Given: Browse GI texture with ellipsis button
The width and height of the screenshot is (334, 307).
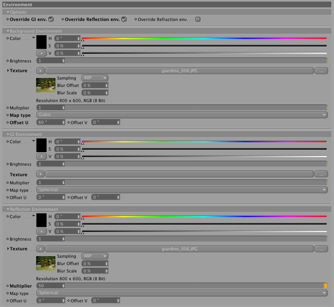Looking at the screenshot, I should coord(321,174).
